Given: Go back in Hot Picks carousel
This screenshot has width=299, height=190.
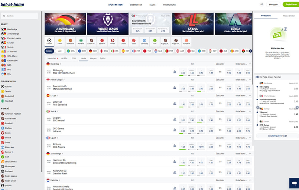Looking at the screenshot, I should tap(258, 107).
